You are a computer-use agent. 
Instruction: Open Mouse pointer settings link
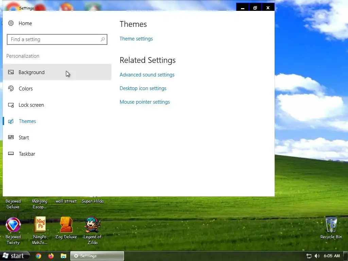[x=145, y=102]
